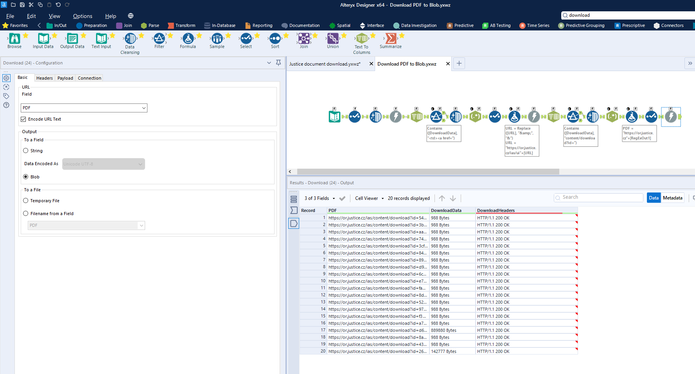Select the Formula tool

[x=188, y=39]
